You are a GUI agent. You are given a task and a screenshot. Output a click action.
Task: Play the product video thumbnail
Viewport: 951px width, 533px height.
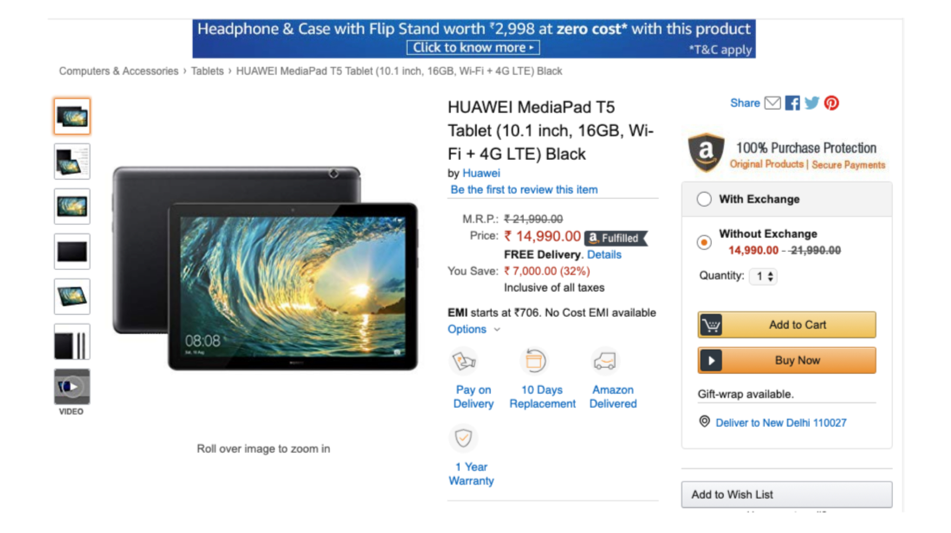[x=72, y=386]
